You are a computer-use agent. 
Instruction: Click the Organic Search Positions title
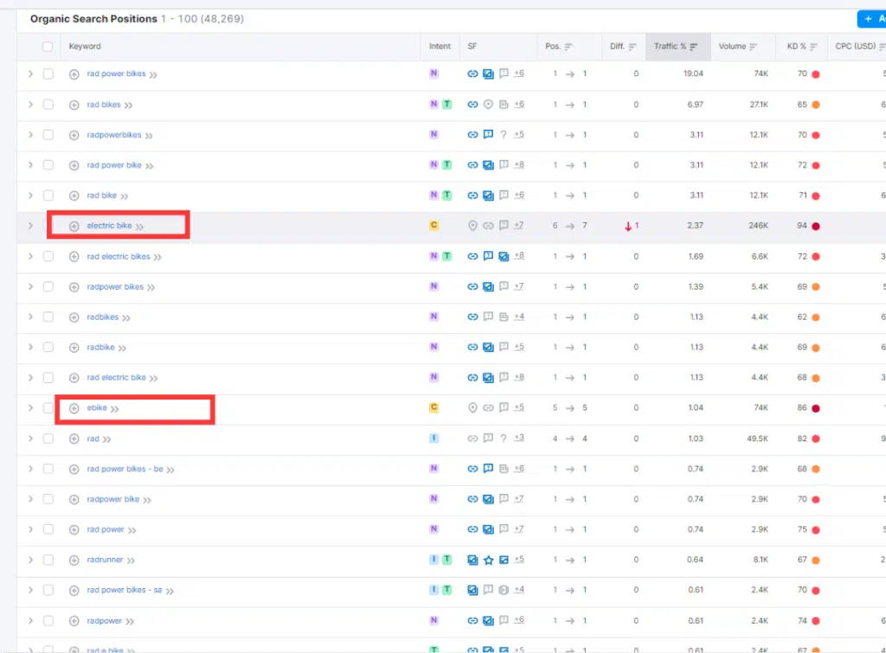[93, 19]
